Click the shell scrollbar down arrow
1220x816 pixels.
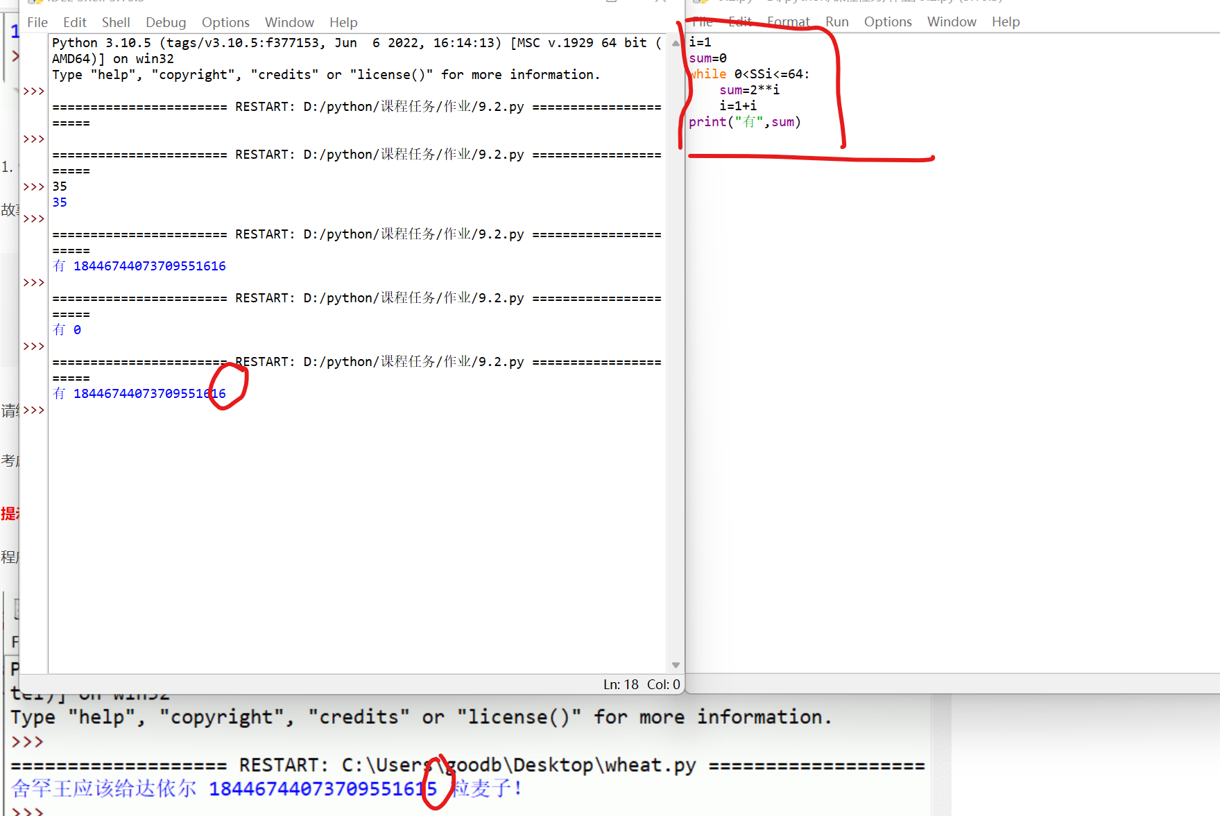(x=676, y=665)
